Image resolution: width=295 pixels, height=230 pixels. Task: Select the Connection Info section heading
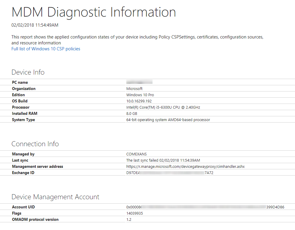click(35, 144)
